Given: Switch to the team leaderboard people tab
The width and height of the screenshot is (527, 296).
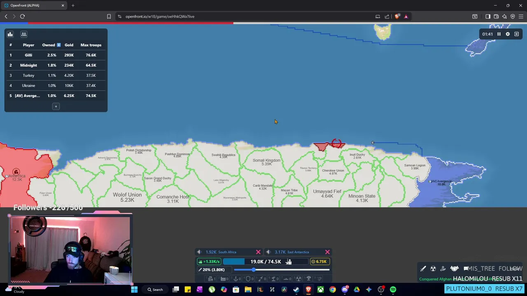Looking at the screenshot, I should (24, 34).
